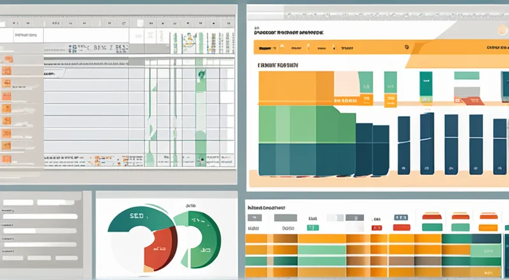Viewport: 509px width, 280px height.
Task: Select the bottom orange icon in spreadsheet sidebar
Action: [x=7, y=159]
